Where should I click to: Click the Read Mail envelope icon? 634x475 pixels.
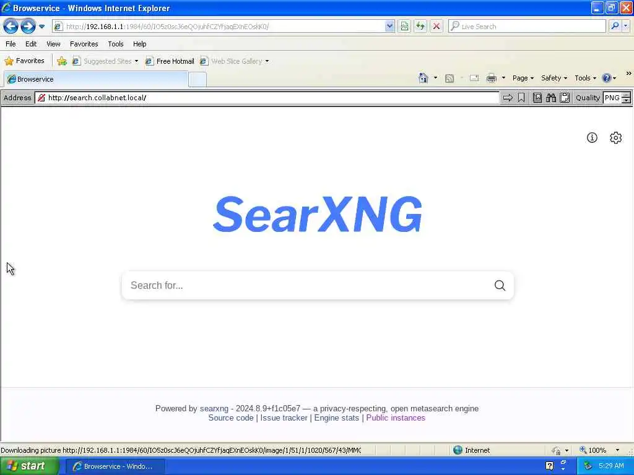click(x=474, y=78)
